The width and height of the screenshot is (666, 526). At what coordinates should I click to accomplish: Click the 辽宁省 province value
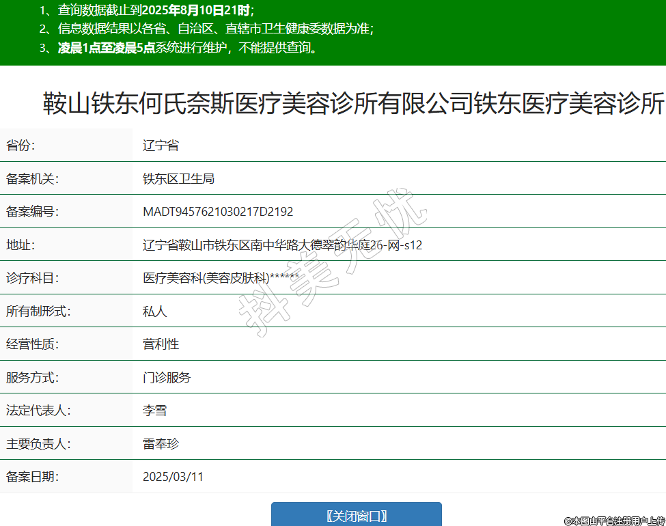[161, 146]
